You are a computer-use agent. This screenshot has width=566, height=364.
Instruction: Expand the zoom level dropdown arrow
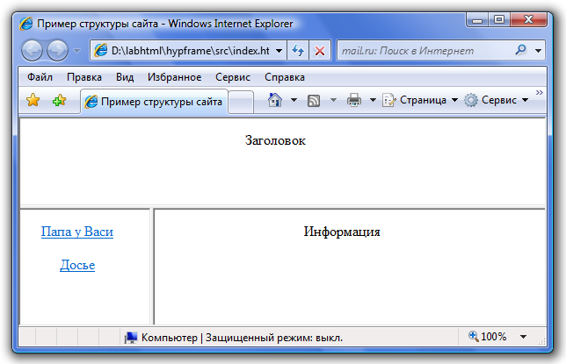[x=523, y=337]
